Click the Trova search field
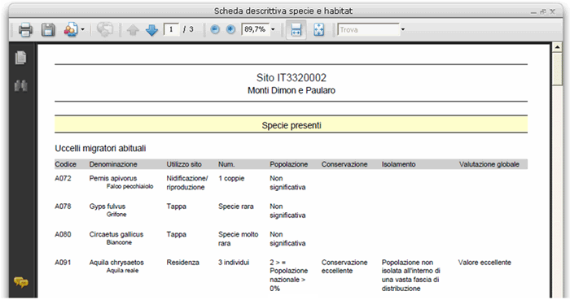The width and height of the screenshot is (570, 300). 369,30
